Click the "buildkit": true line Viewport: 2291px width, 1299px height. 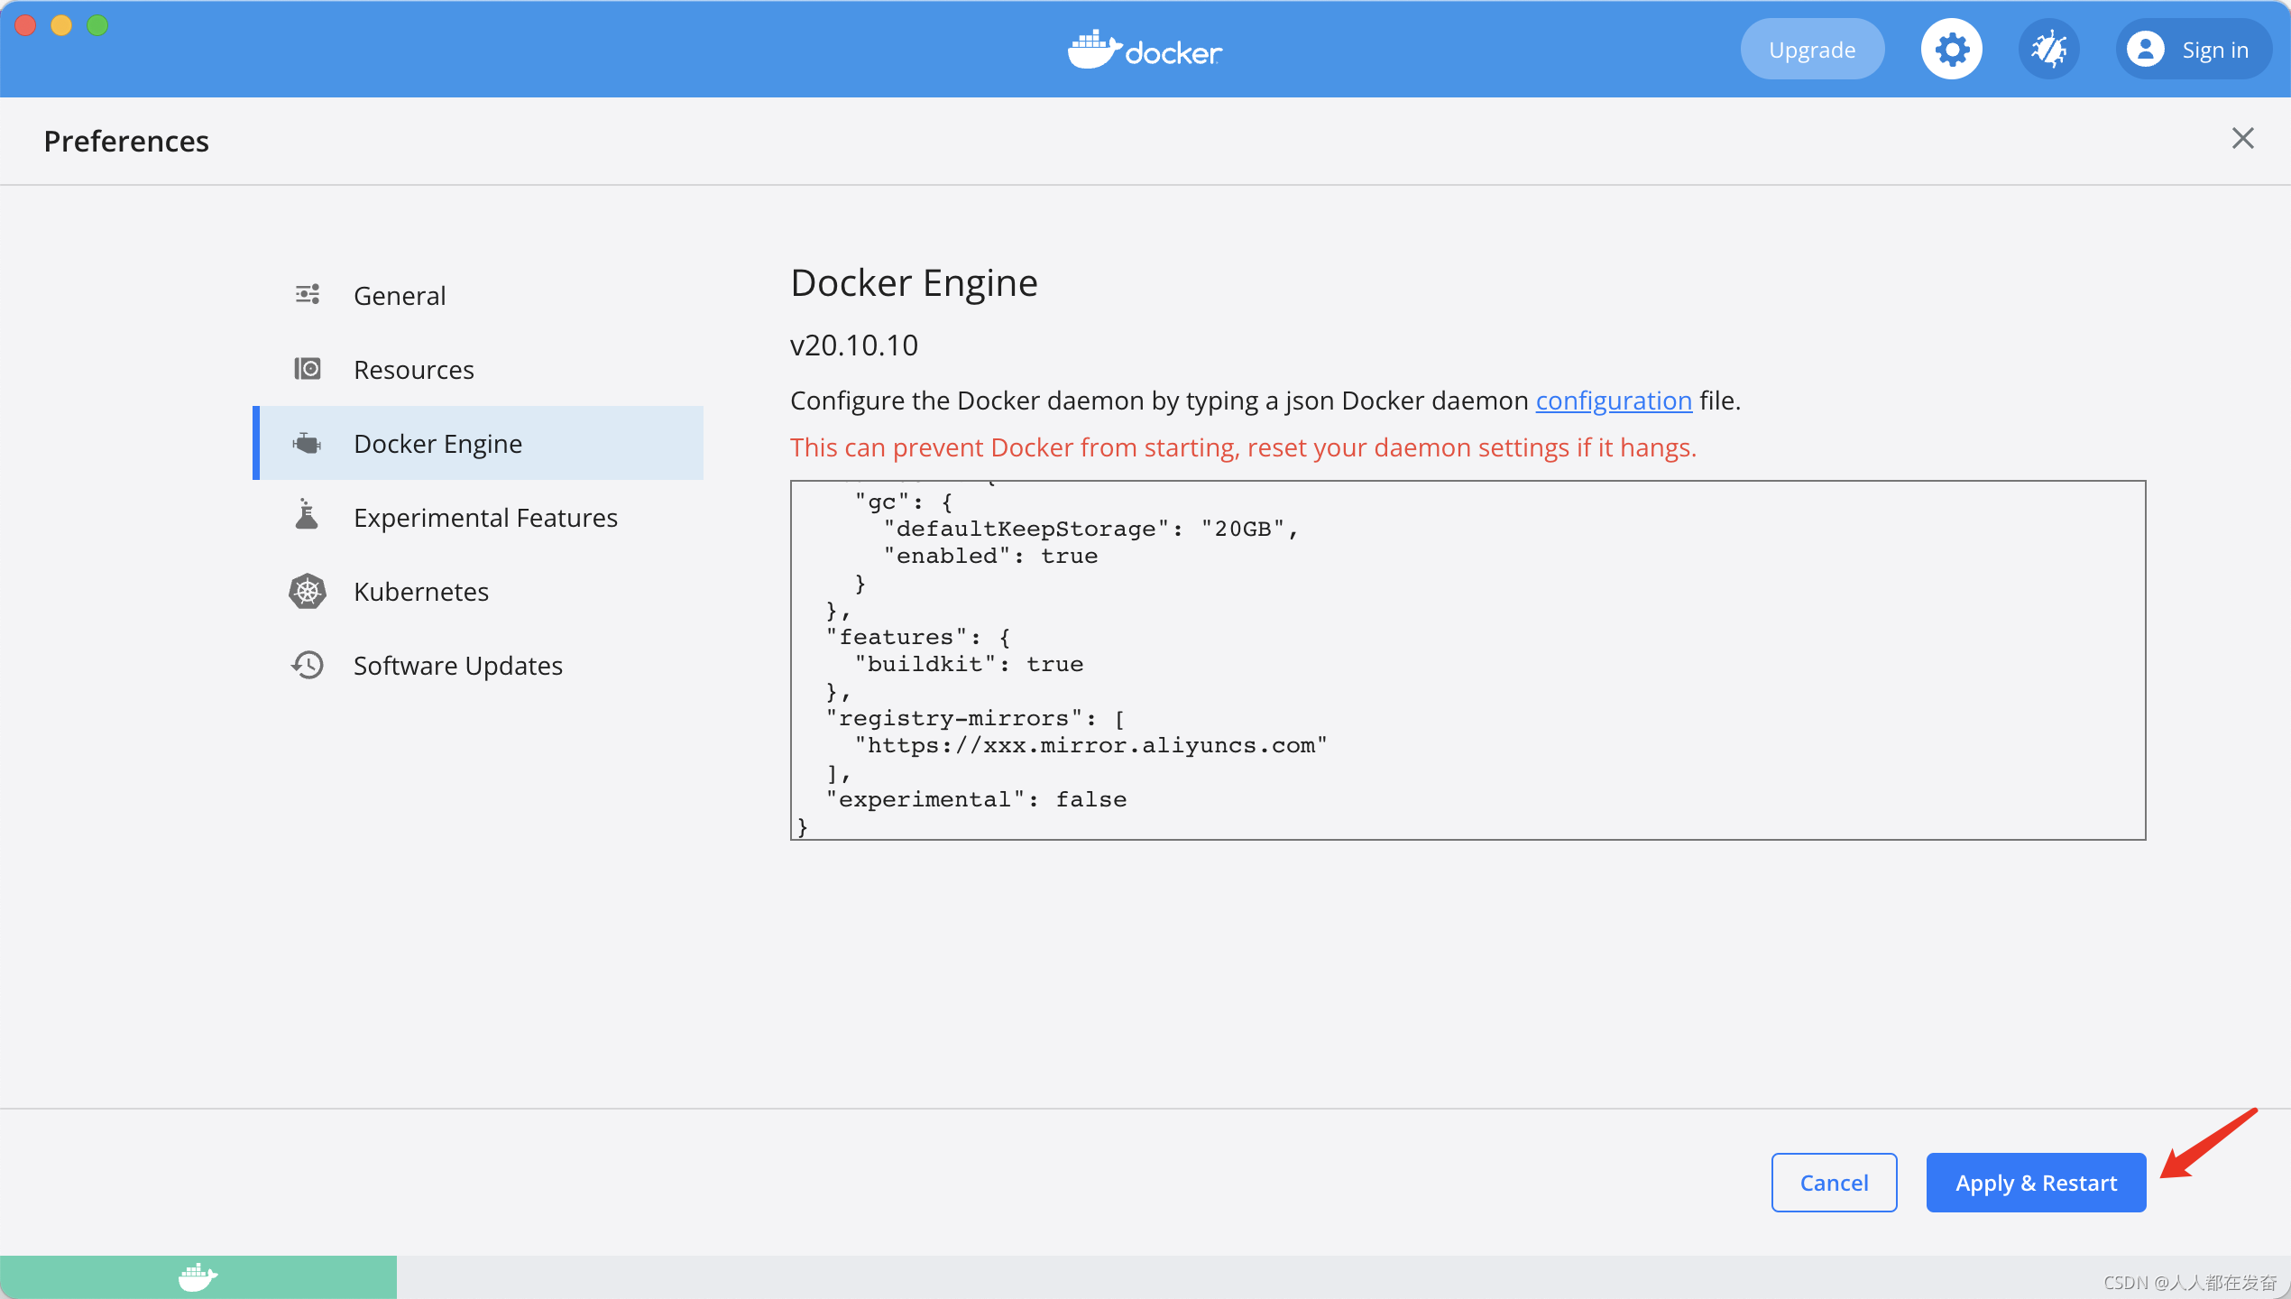pyautogui.click(x=969, y=664)
